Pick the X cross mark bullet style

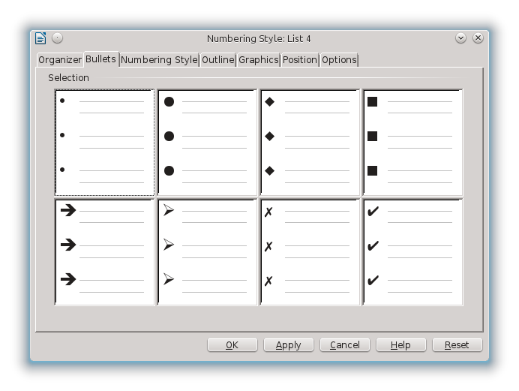coord(310,252)
